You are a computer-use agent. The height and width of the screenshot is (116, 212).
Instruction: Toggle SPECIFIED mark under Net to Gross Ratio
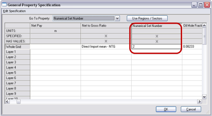[x=106, y=36]
